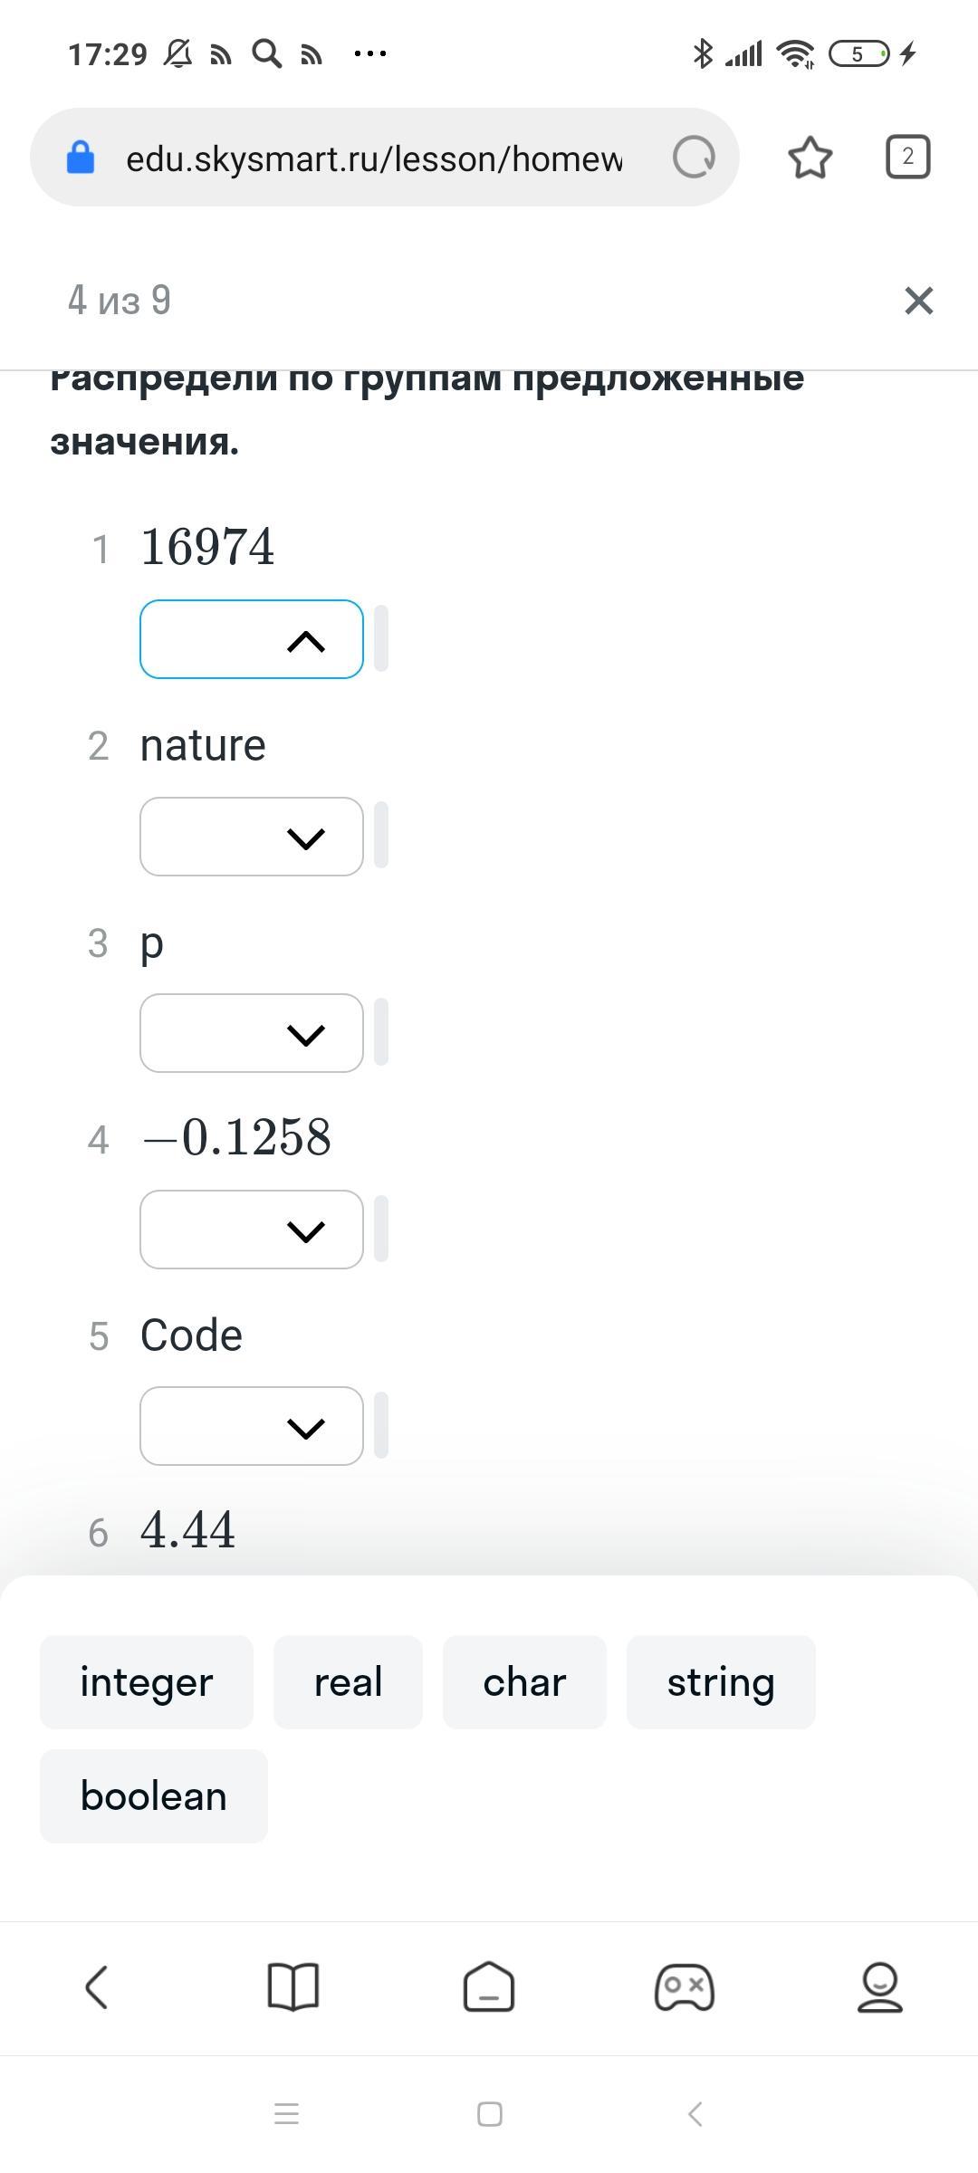Select the boolean option
978x2173 pixels.
tap(154, 1796)
